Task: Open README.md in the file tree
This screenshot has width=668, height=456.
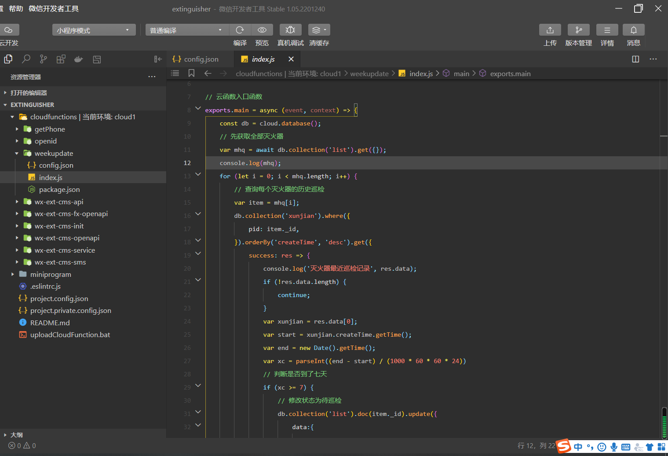Action: [x=50, y=323]
